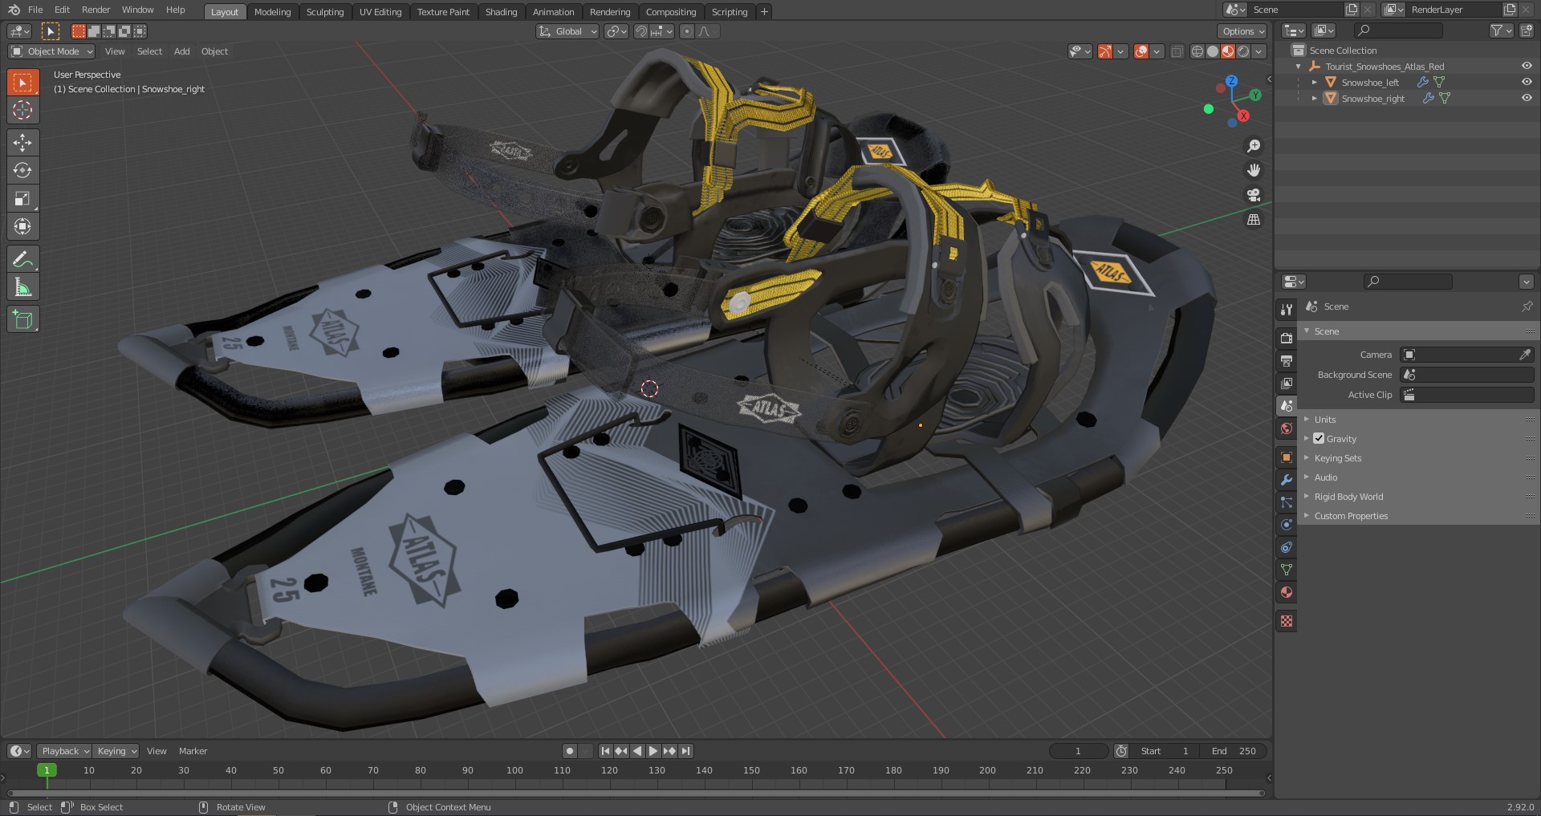The height and width of the screenshot is (816, 1541).
Task: Open the Output properties tab
Action: tap(1287, 361)
